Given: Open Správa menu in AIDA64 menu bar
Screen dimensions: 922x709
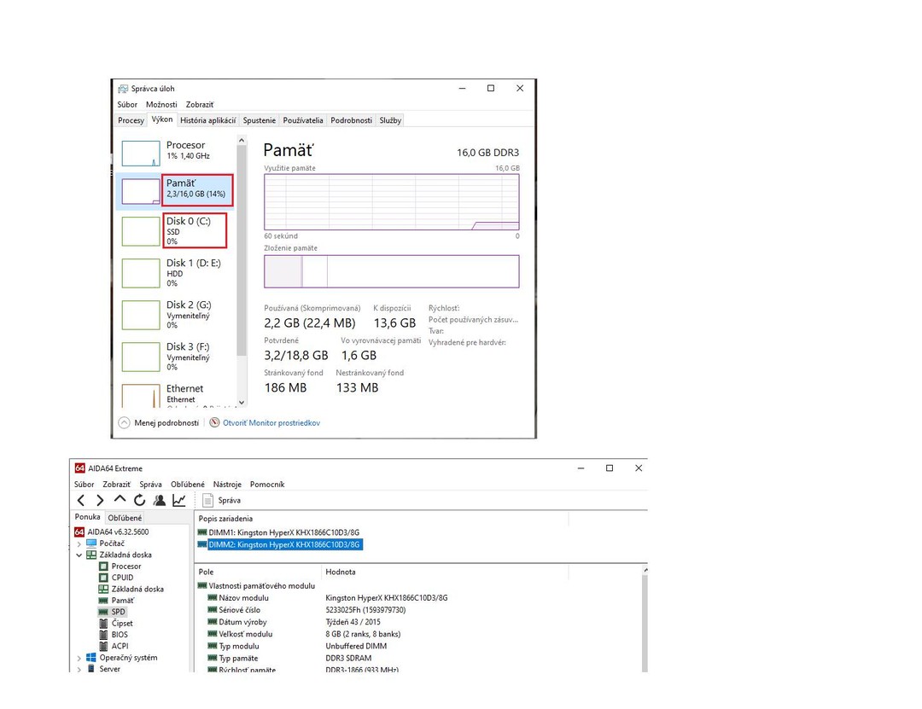Looking at the screenshot, I should tap(150, 485).
